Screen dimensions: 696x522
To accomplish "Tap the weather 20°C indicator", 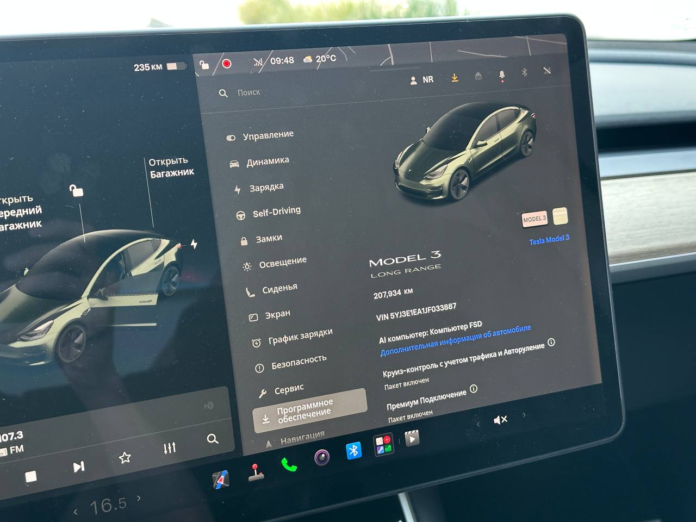I will [x=320, y=59].
